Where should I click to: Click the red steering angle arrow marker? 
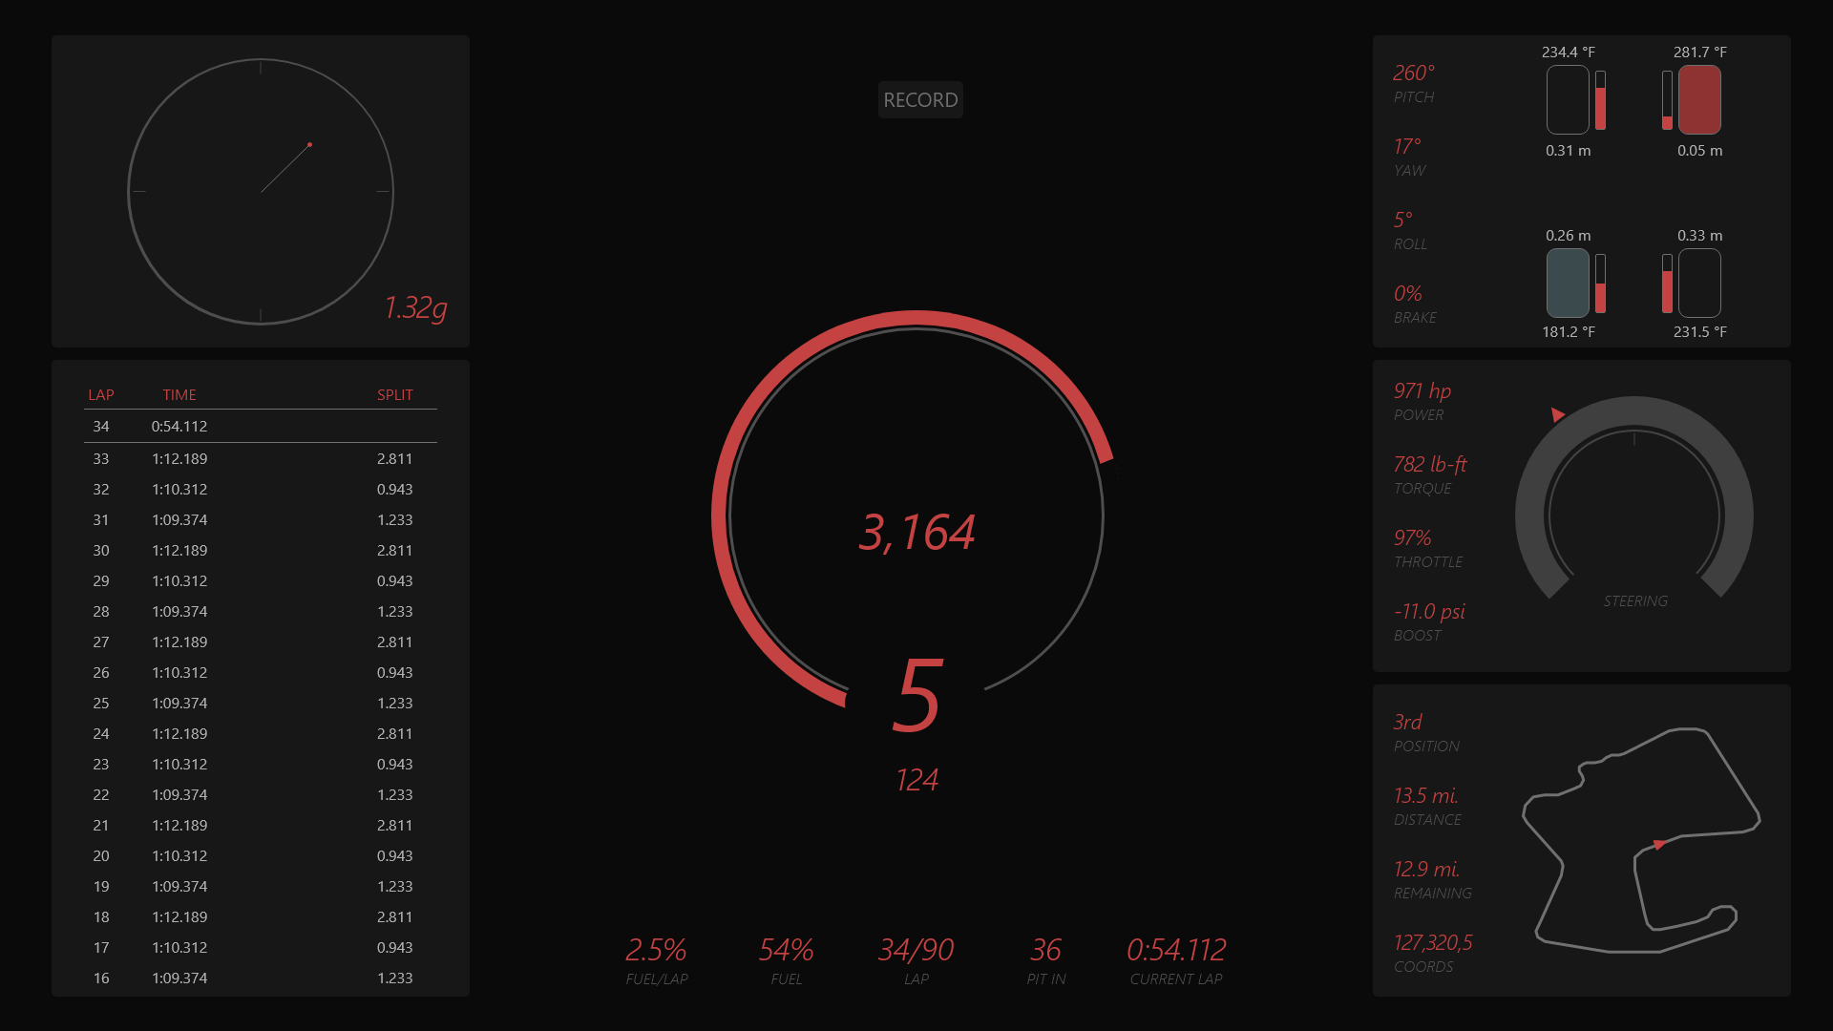click(x=1557, y=414)
